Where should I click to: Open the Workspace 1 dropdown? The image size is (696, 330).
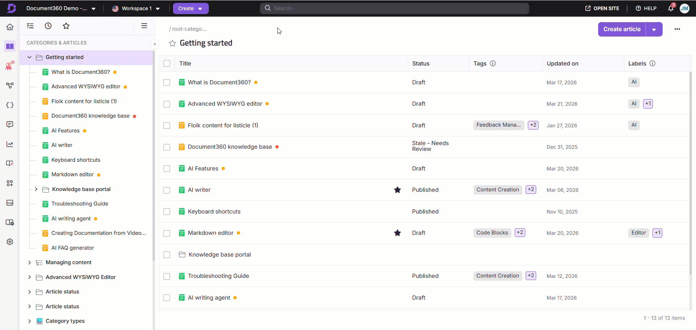(x=136, y=8)
